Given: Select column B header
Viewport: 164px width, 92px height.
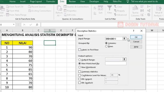Looking at the screenshot, I should [x=23, y=30].
